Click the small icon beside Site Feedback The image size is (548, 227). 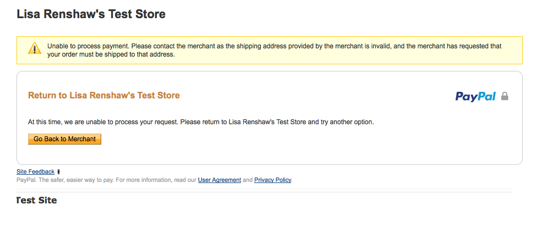coord(59,172)
